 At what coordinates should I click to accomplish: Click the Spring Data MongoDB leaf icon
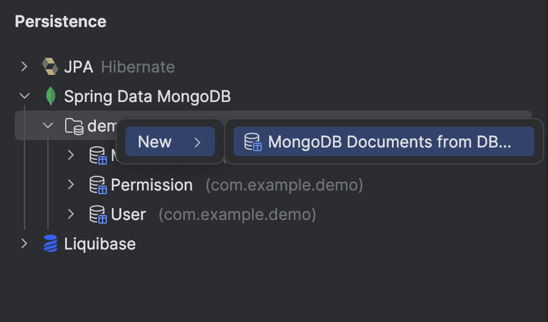click(x=50, y=96)
